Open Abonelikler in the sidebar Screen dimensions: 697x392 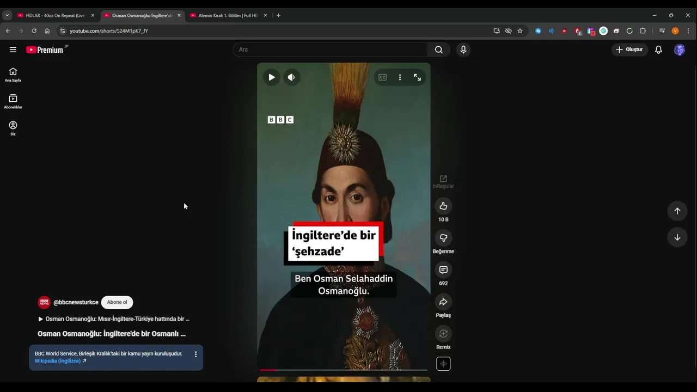click(x=13, y=101)
